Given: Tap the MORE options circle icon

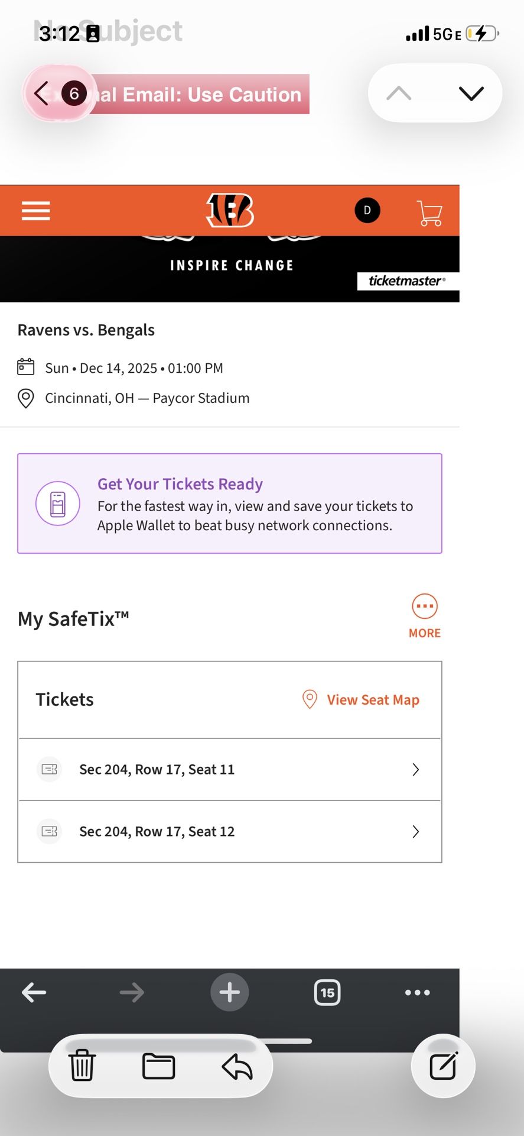Looking at the screenshot, I should pyautogui.click(x=425, y=606).
